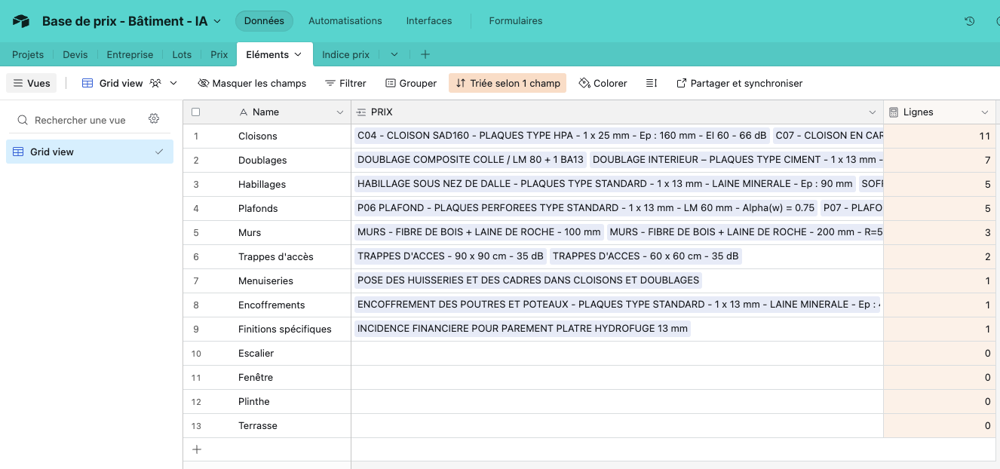This screenshot has width=1000, height=469.
Task: Open the Name column header dropdown
Action: [339, 112]
